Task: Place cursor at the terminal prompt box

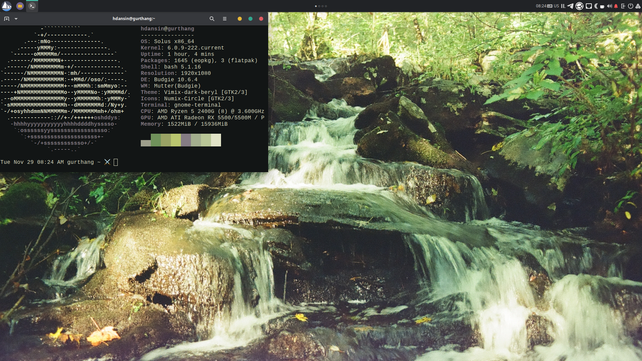Action: click(x=116, y=162)
